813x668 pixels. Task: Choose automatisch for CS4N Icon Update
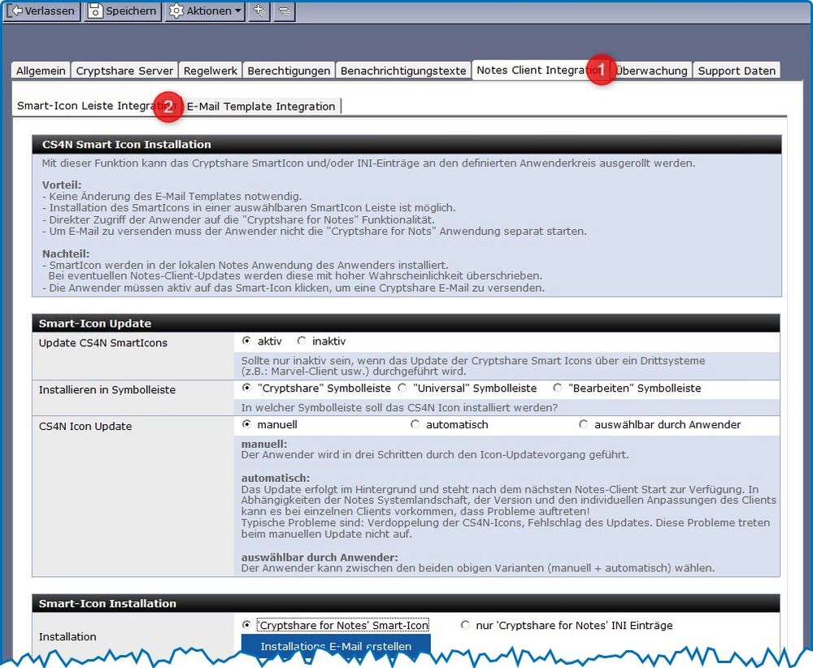click(x=415, y=423)
